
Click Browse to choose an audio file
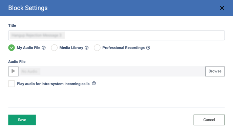click(215, 71)
